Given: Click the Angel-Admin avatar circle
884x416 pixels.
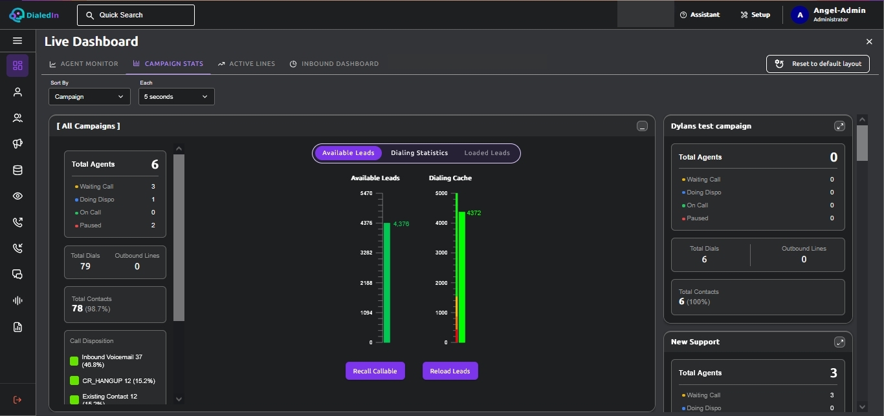Looking at the screenshot, I should pyautogui.click(x=800, y=15).
